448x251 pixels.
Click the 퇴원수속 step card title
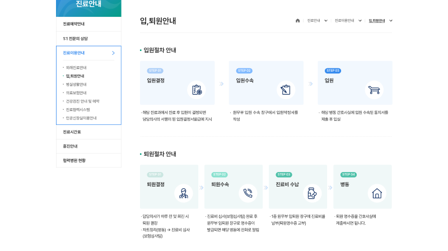click(x=220, y=184)
